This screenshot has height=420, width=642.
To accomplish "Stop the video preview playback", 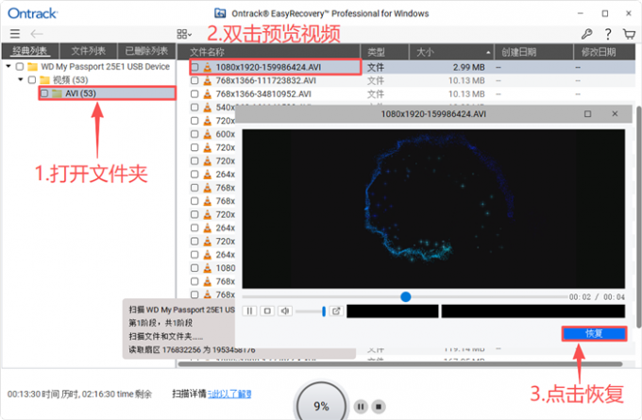I will (x=267, y=311).
